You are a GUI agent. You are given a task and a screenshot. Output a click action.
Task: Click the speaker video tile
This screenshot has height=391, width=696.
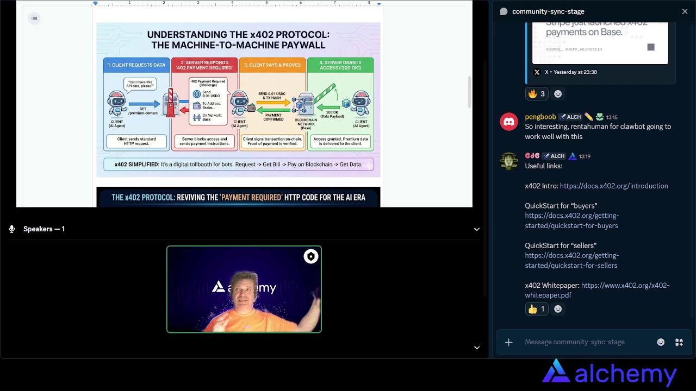coord(244,289)
